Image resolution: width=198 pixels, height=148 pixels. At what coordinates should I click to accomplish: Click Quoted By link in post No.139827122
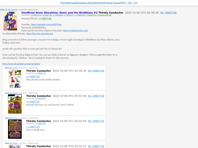coord(40,73)
